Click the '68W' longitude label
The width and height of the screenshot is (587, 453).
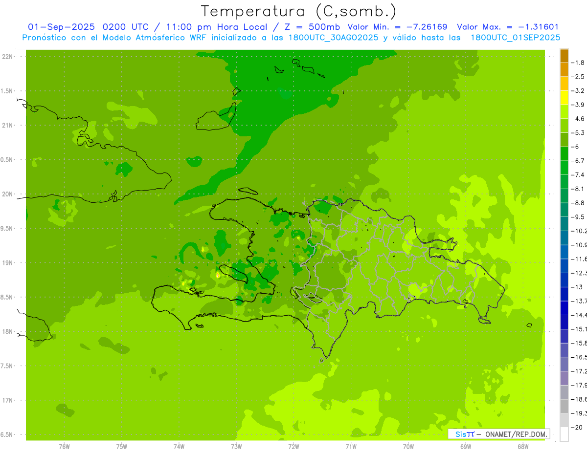(523, 447)
